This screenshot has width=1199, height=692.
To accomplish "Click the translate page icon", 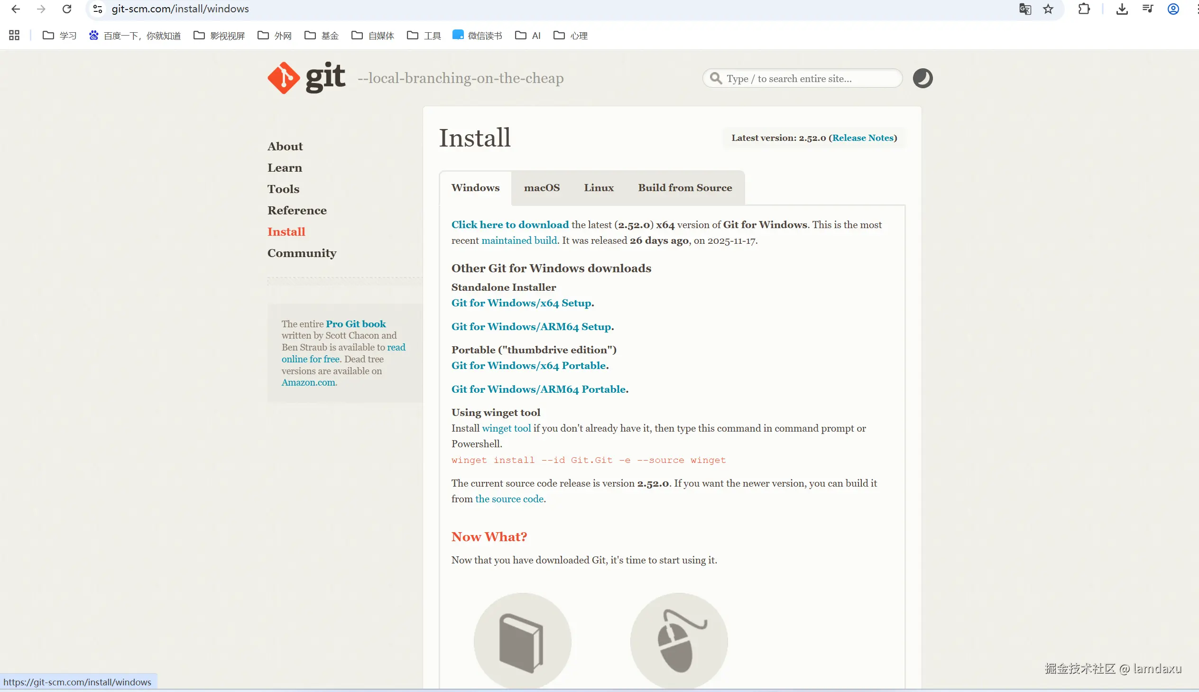I will (1024, 9).
